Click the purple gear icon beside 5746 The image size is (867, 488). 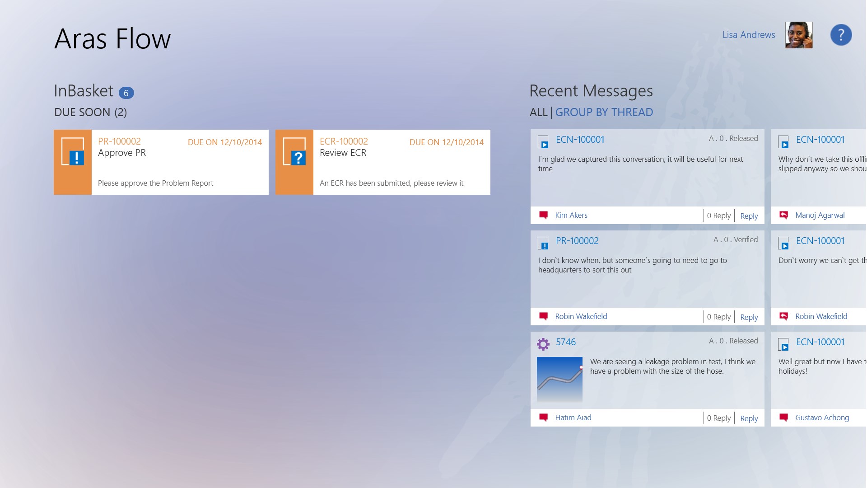click(543, 344)
